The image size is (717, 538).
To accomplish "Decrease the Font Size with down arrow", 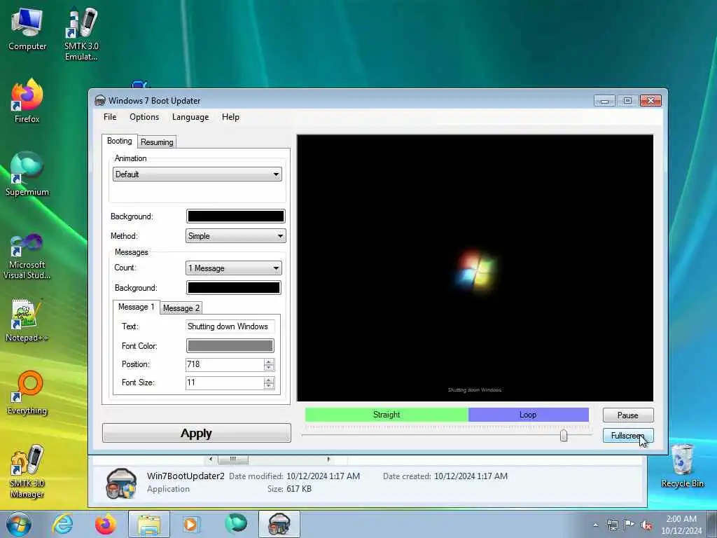I will click(x=269, y=386).
